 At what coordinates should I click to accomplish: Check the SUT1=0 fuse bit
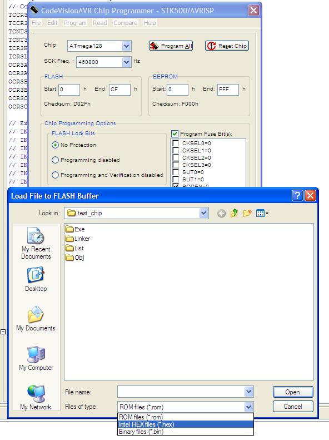(176, 180)
